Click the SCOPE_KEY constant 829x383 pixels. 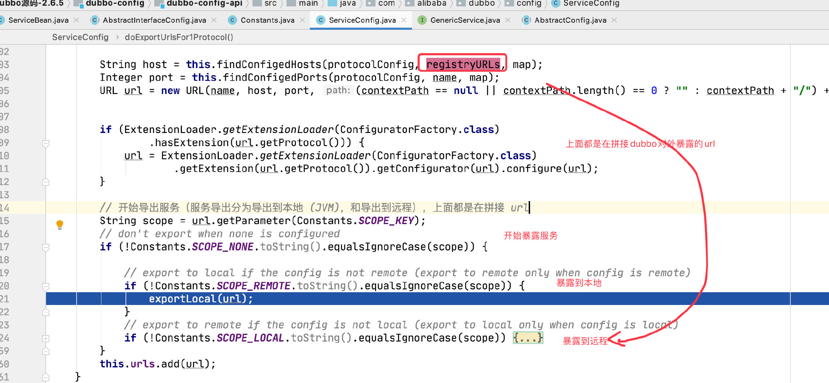coord(386,221)
